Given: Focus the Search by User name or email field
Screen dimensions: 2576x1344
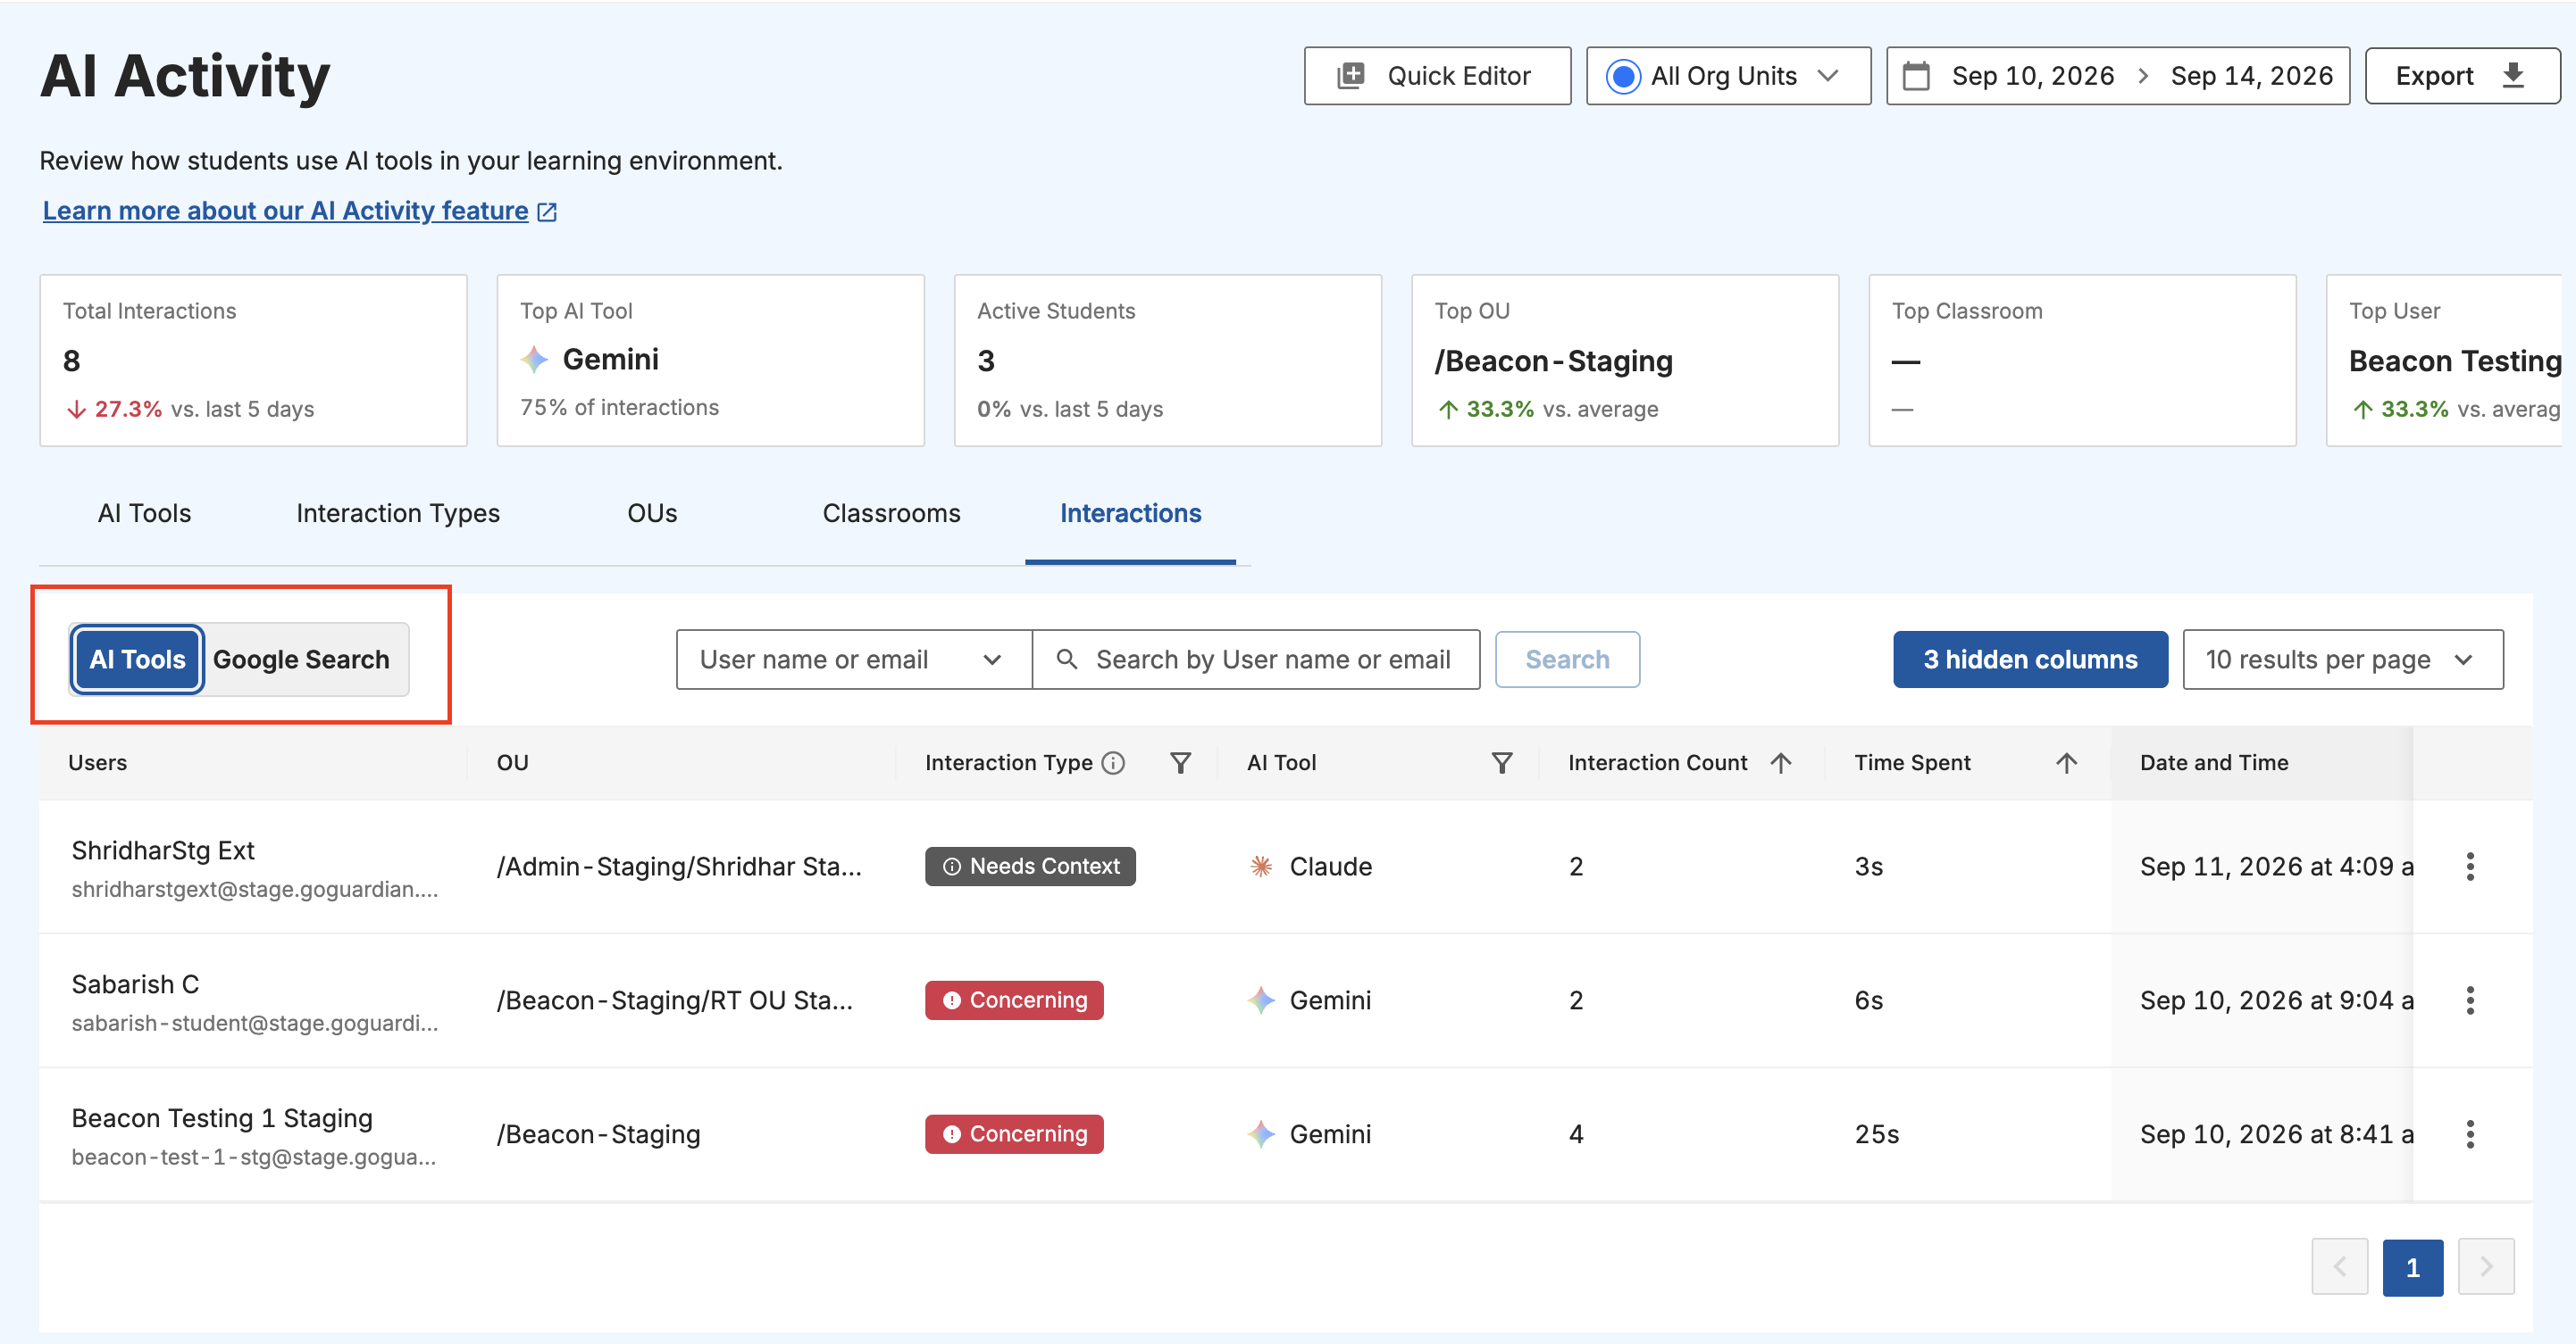Looking at the screenshot, I should [x=1256, y=660].
